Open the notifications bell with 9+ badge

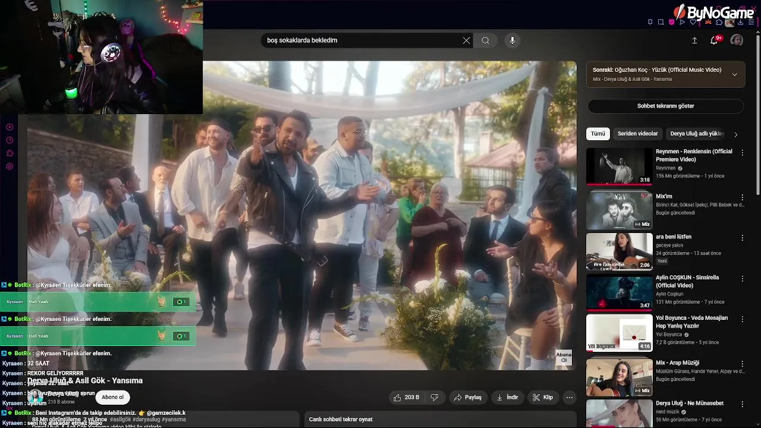[x=715, y=40]
